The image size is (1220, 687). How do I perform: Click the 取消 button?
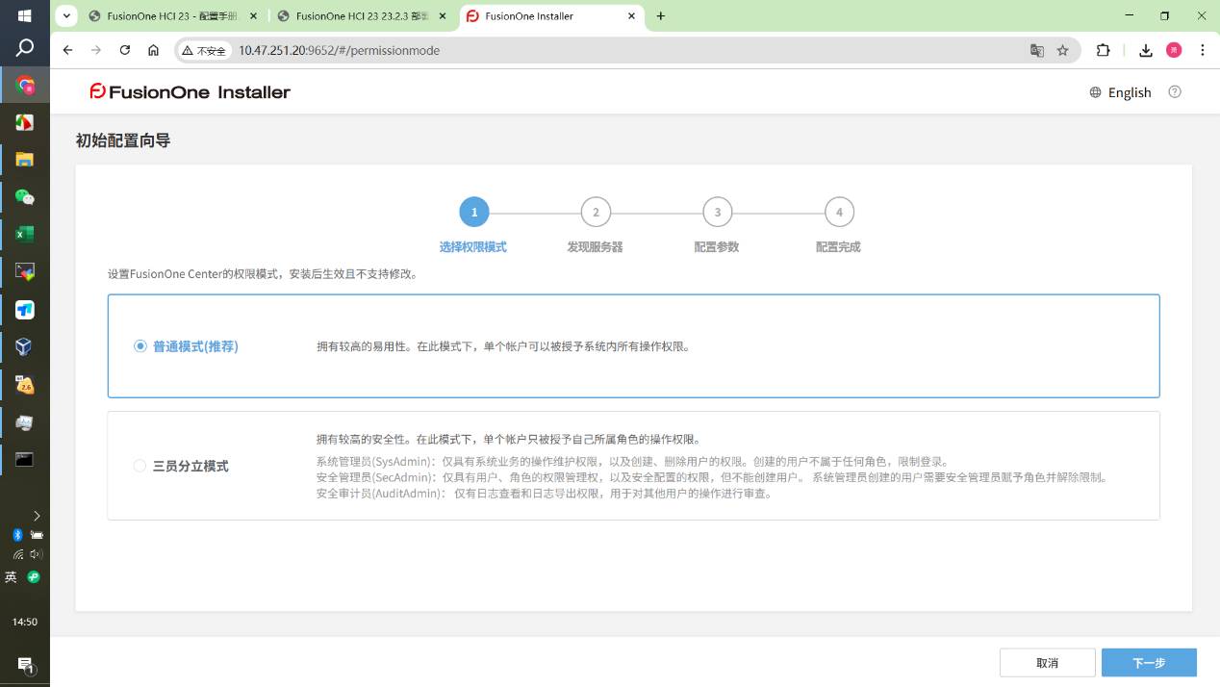(1047, 663)
